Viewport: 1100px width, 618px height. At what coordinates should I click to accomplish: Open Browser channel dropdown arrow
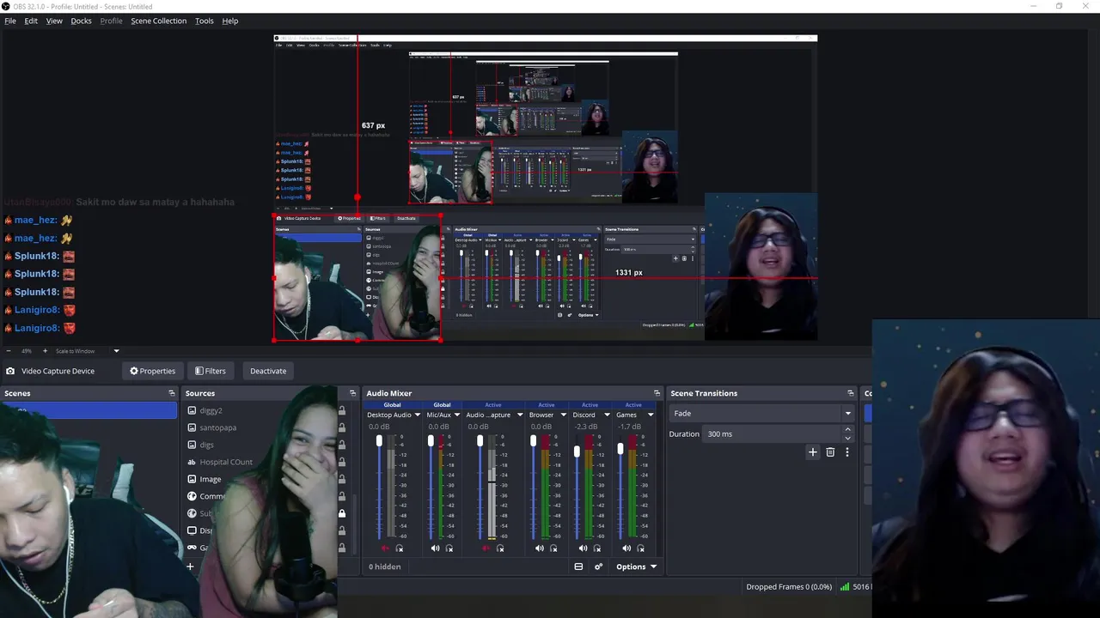[x=562, y=415]
